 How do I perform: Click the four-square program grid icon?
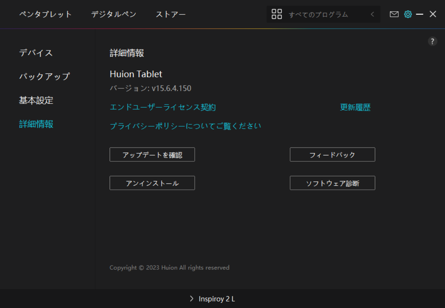[277, 14]
